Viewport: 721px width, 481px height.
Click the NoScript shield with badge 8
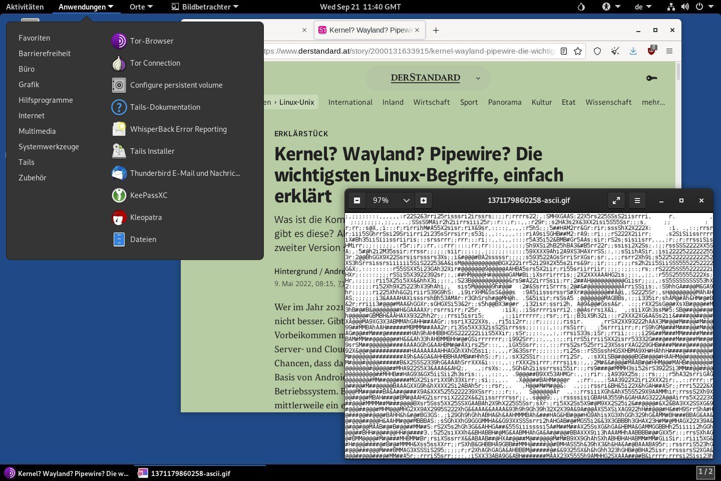click(x=651, y=51)
